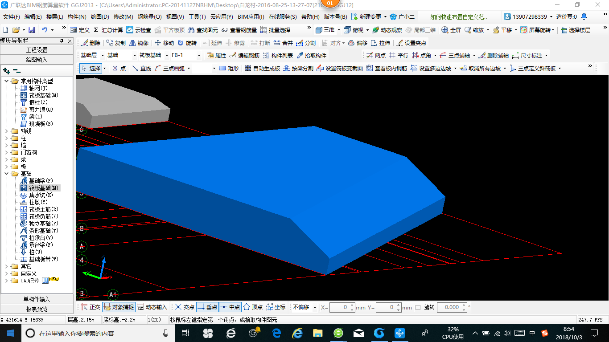Toggle 中点 midpoint snap
609x342 pixels.
230,307
